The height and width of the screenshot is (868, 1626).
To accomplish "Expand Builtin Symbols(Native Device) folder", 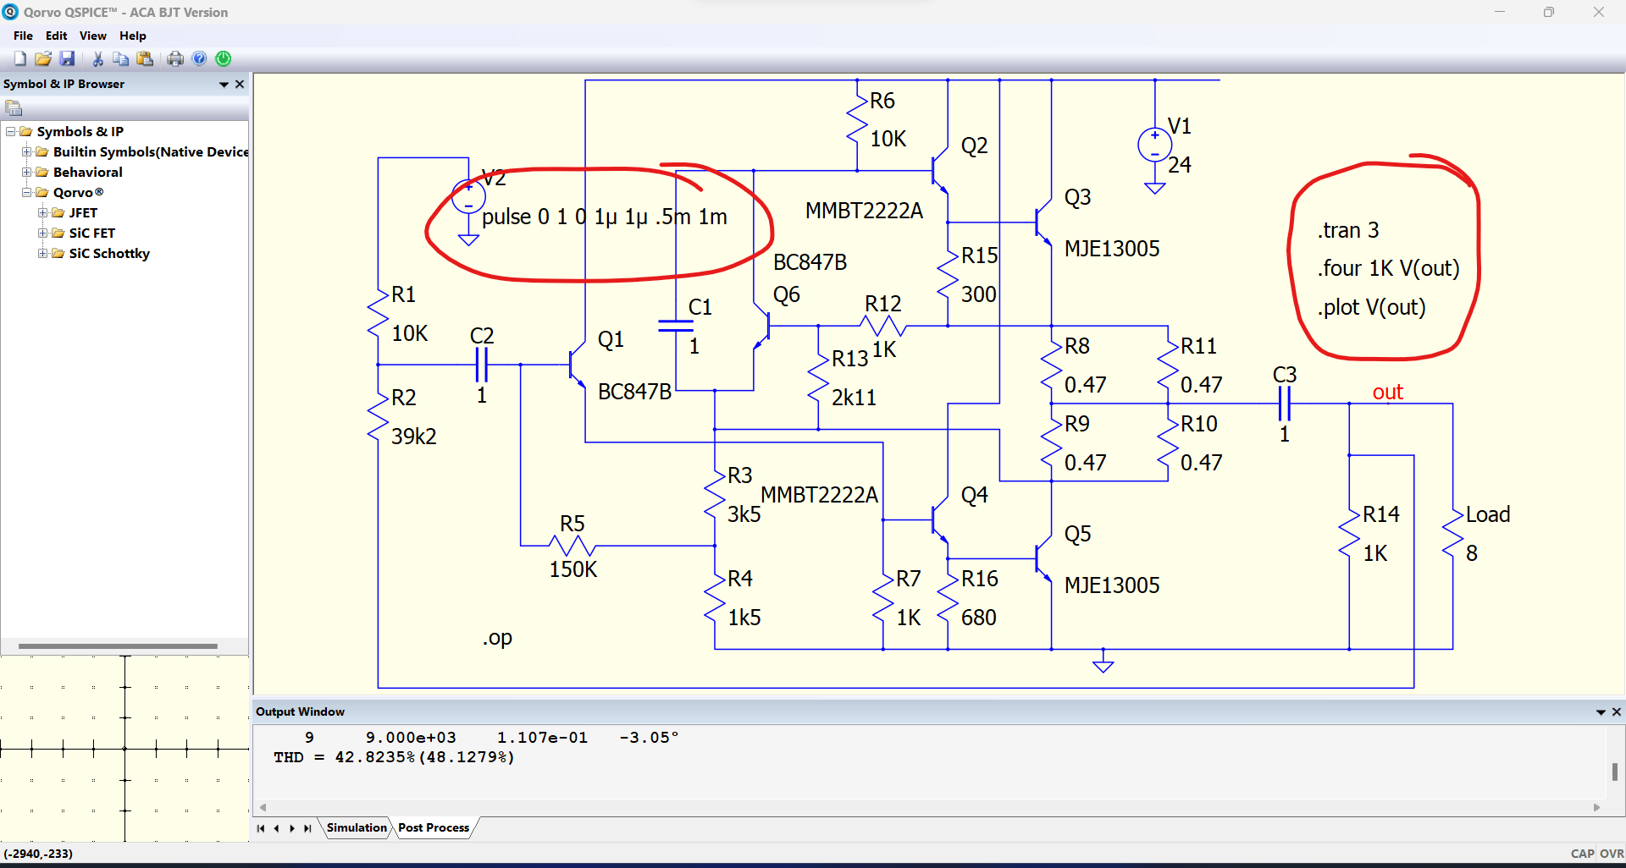I will click(26, 151).
